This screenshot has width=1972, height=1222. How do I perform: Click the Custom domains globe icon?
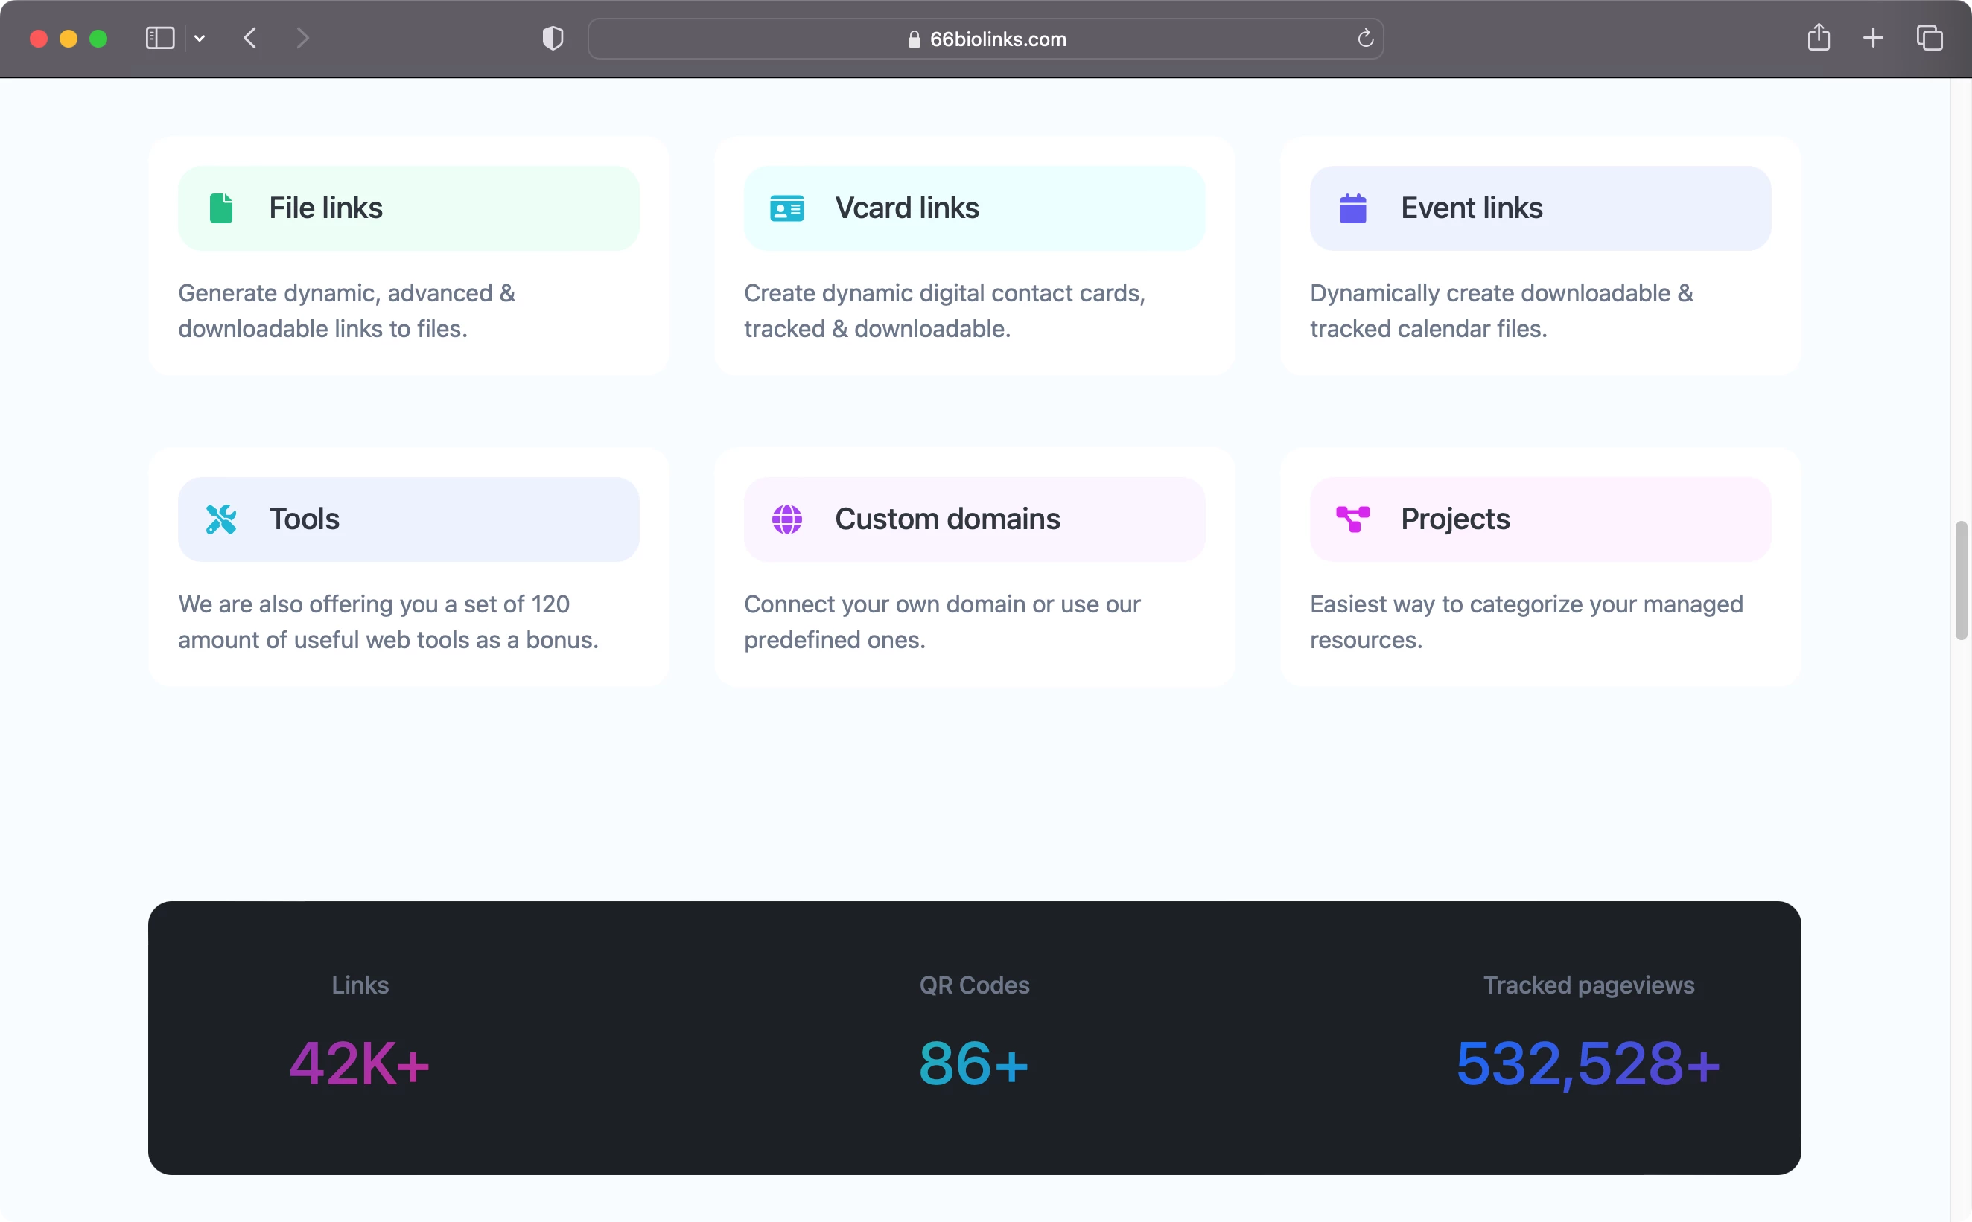pyautogui.click(x=786, y=519)
